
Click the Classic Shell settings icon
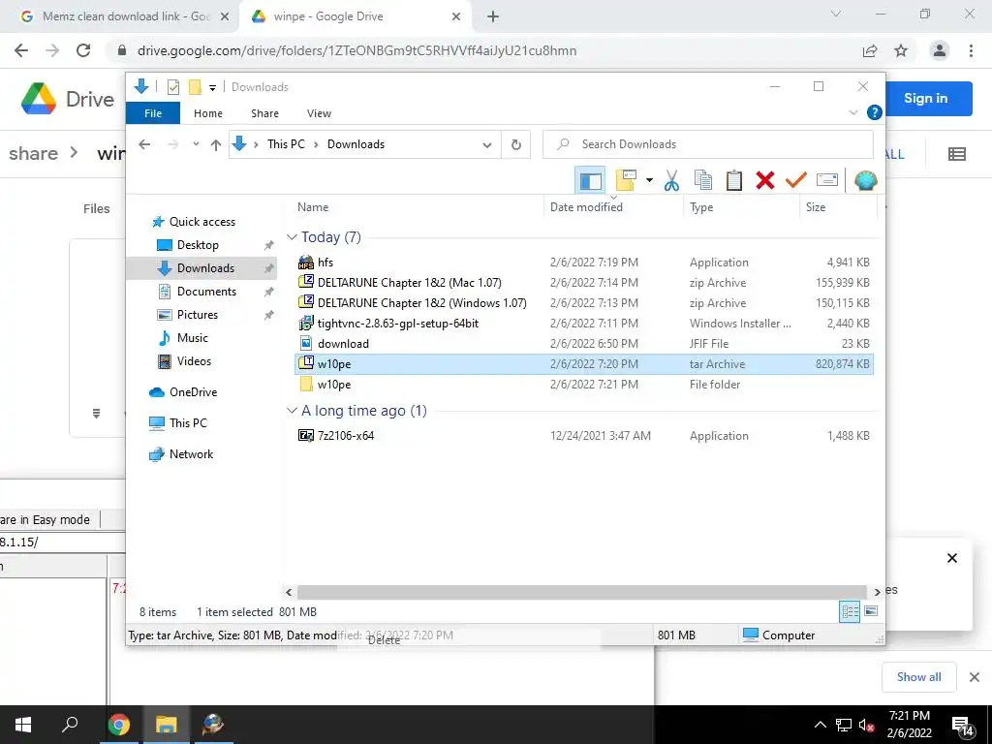click(865, 181)
